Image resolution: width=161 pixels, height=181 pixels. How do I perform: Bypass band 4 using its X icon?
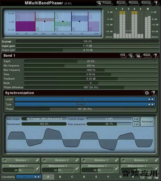[x=74, y=29]
